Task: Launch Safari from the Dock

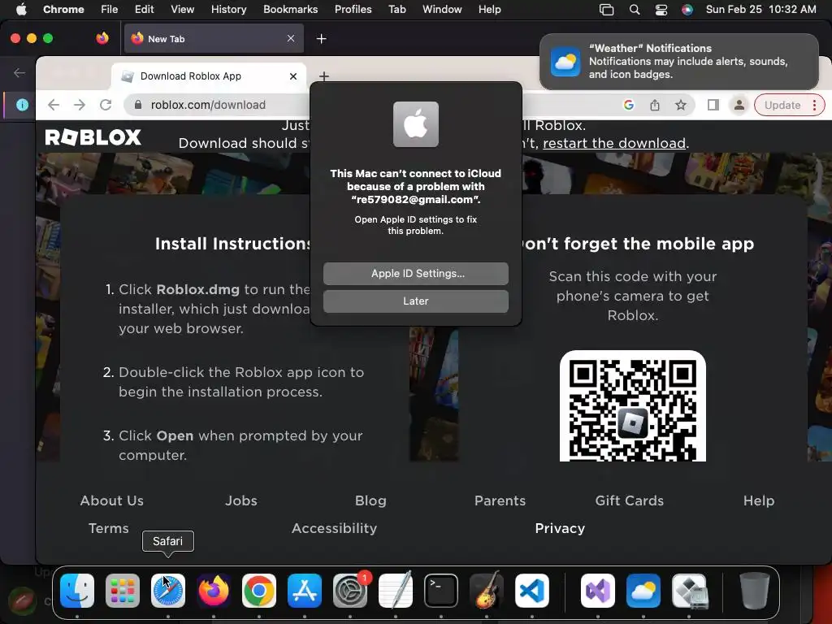Action: (x=168, y=591)
